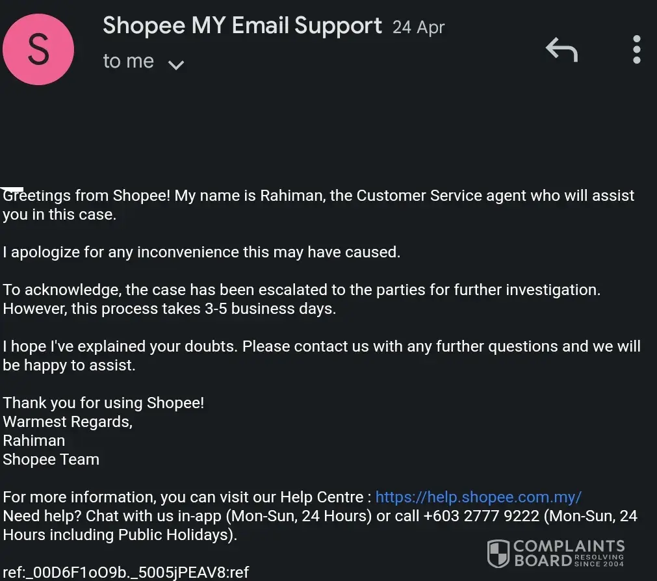The height and width of the screenshot is (581, 657).
Task: Click the "Complaints Board" watermark text
Action: coord(569,553)
